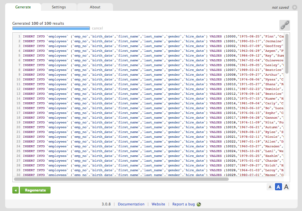Viewport: 302px width, 211px height.
Task: Click the vertical scrollbar of the results
Action: tap(287, 54)
